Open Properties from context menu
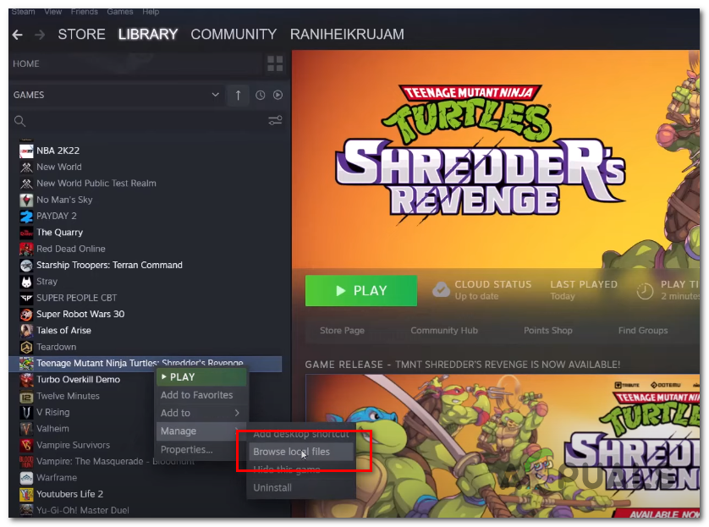This screenshot has width=709, height=527. point(201,450)
